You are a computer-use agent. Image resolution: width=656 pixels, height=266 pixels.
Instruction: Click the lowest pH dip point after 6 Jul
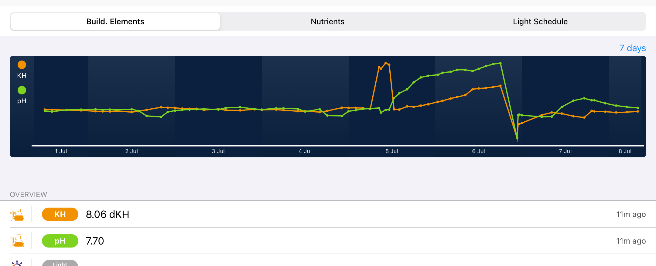coord(517,138)
